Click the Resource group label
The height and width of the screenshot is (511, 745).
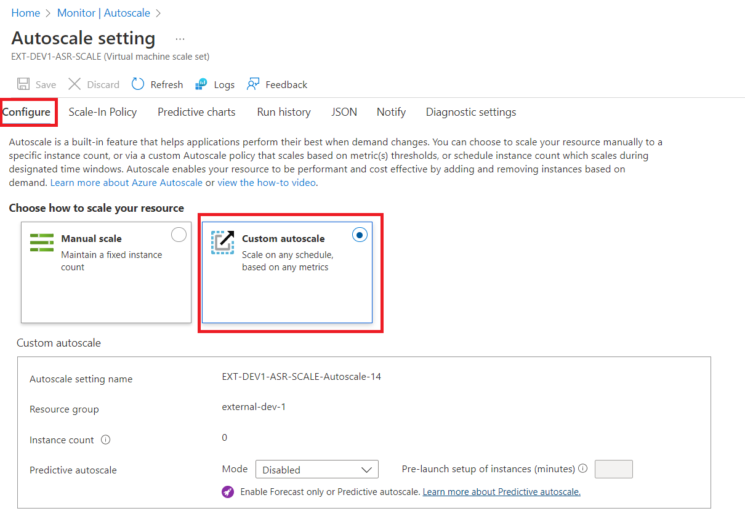point(64,409)
